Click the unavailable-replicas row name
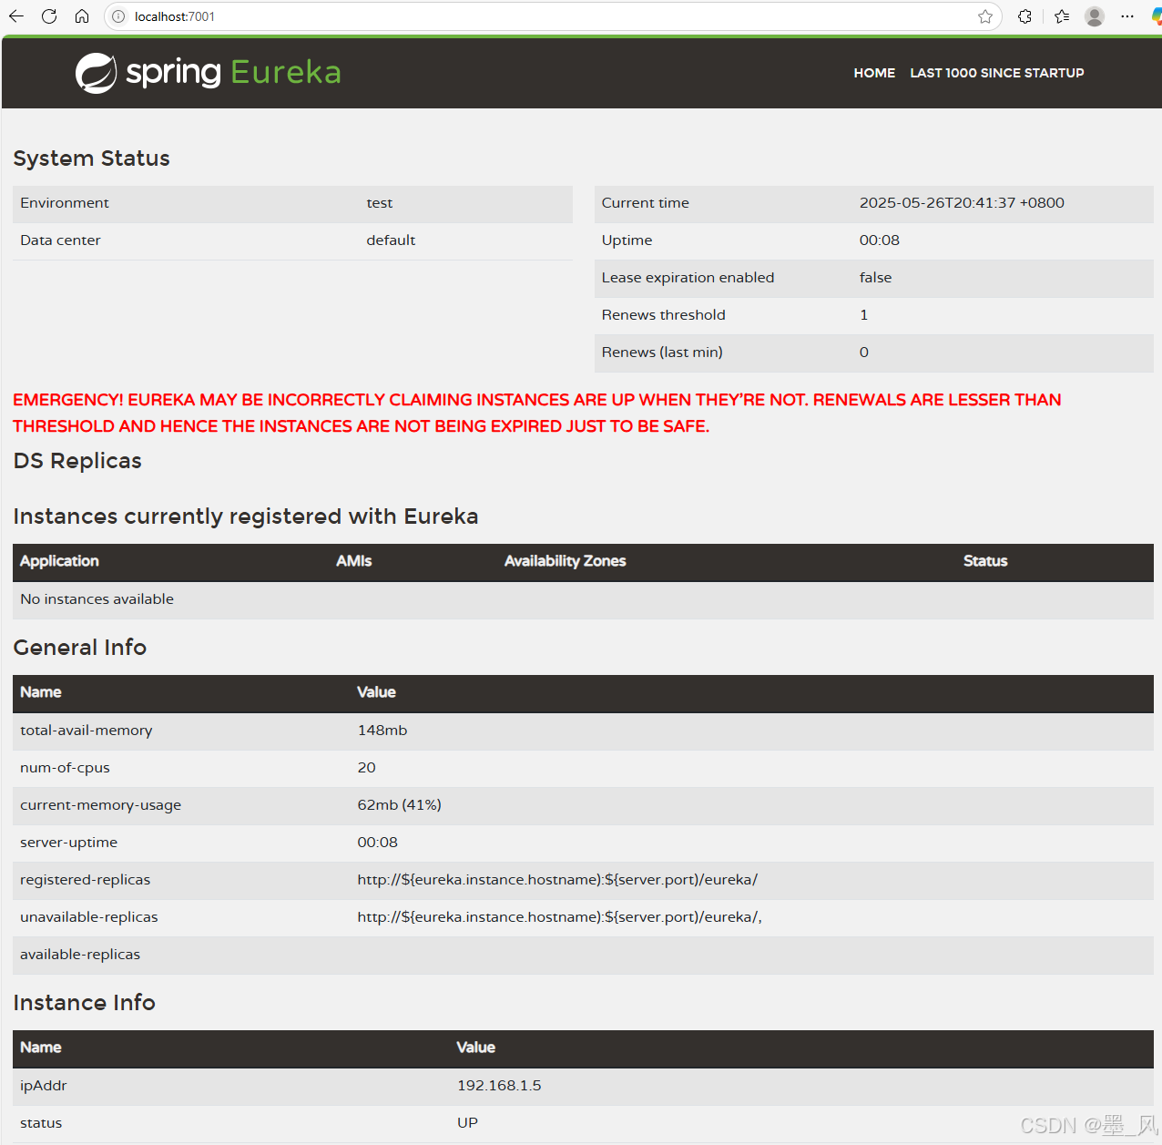Viewport: 1162px width, 1145px height. click(89, 917)
